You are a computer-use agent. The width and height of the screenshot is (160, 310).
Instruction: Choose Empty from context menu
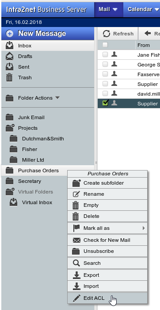[107, 205]
